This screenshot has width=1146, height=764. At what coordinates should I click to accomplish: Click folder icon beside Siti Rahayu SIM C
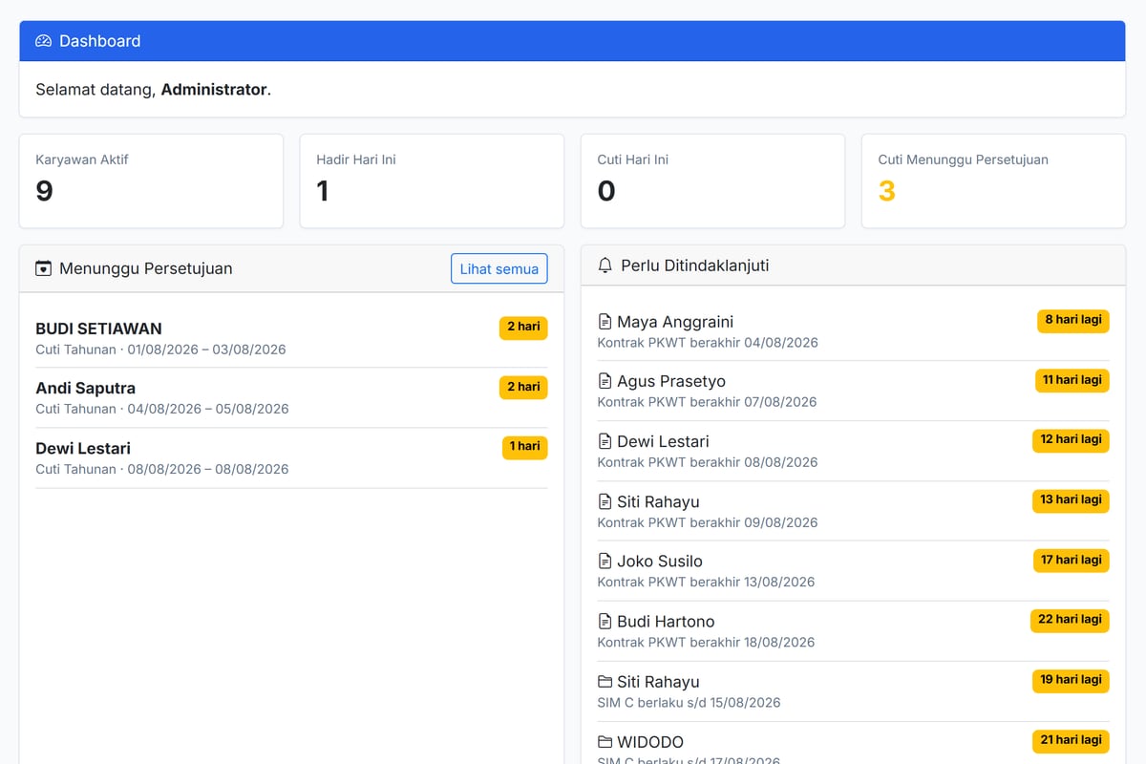click(x=605, y=682)
